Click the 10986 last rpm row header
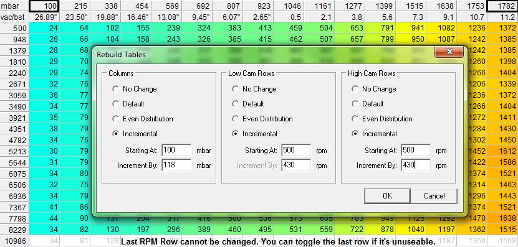518x247 pixels. tap(14, 241)
